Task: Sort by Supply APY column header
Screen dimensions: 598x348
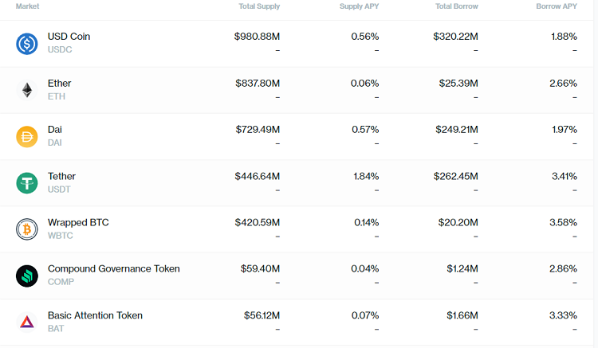Action: tap(357, 6)
